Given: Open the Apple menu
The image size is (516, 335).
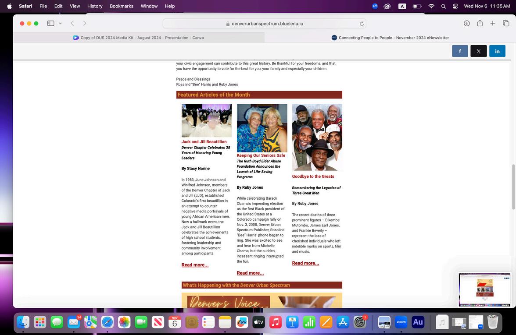Looking at the screenshot, I should pos(9,6).
